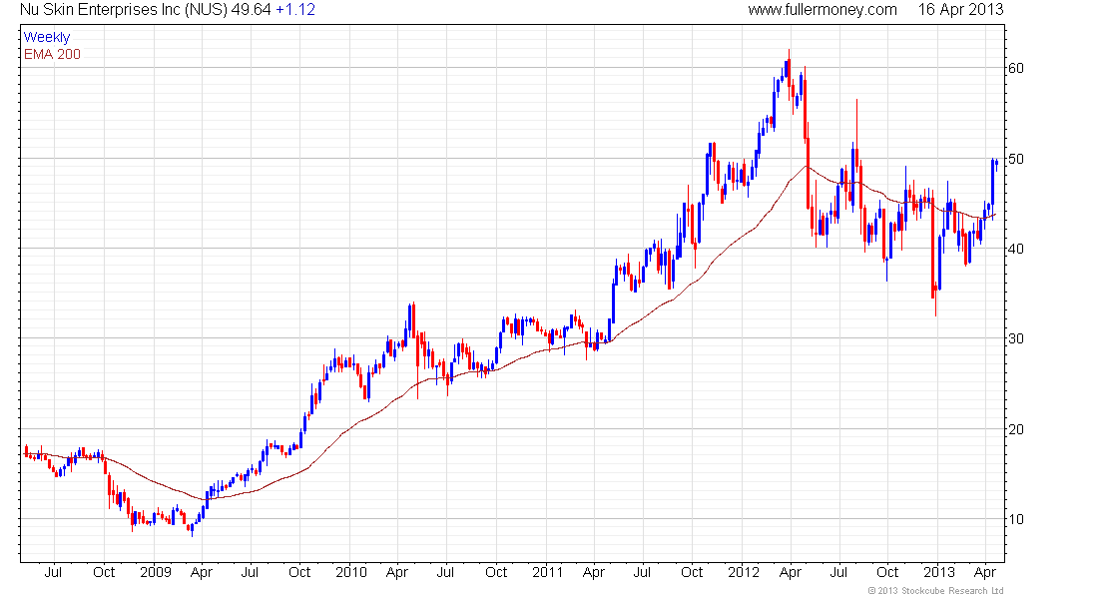This screenshot has height=599, width=1098.
Task: Click the Oct label right before 2009
Action: coord(104,572)
